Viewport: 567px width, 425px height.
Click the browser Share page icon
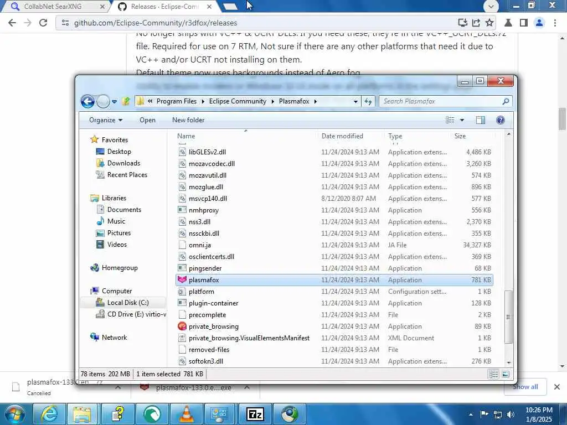coord(476,23)
